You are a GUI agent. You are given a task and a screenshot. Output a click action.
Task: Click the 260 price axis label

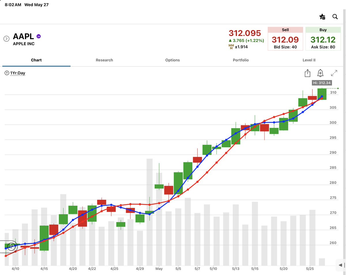333,243
